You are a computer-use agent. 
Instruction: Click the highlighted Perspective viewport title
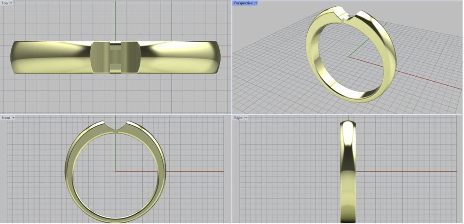(243, 3)
